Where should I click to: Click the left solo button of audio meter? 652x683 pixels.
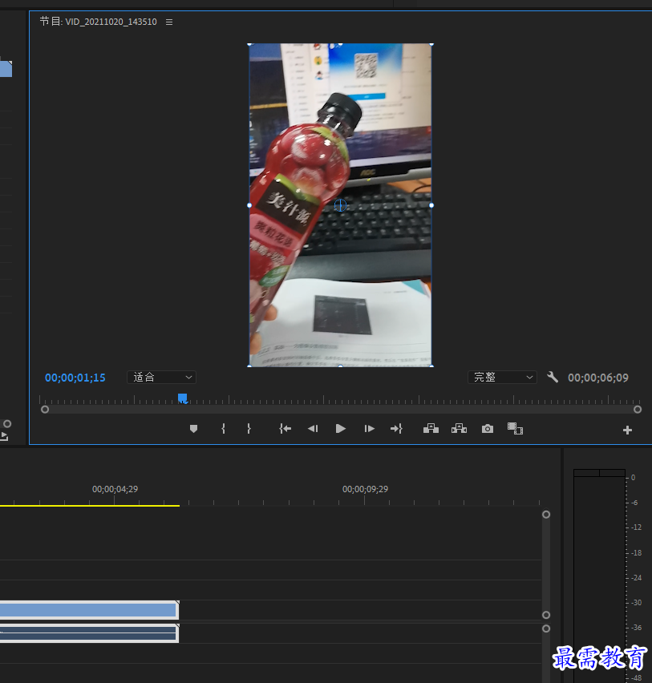tap(586, 473)
